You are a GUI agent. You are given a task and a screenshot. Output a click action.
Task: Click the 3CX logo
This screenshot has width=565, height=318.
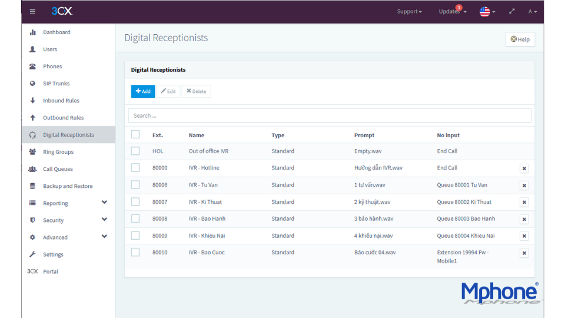tap(62, 11)
